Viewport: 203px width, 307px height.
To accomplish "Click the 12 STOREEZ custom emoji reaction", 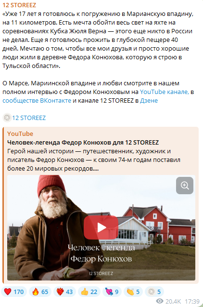I will tap(154, 292).
